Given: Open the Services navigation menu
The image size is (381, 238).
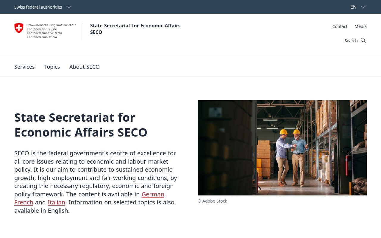Looking at the screenshot, I should [24, 67].
